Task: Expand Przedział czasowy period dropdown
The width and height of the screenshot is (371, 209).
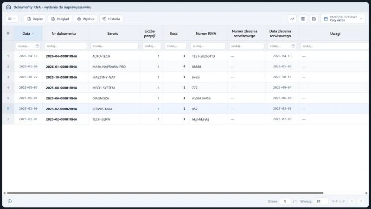Action: tap(343, 19)
